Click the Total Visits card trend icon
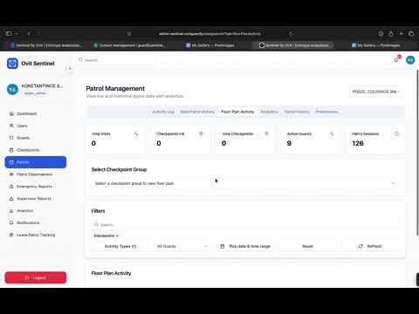Screen dimensions: 419x314 (x=136, y=133)
